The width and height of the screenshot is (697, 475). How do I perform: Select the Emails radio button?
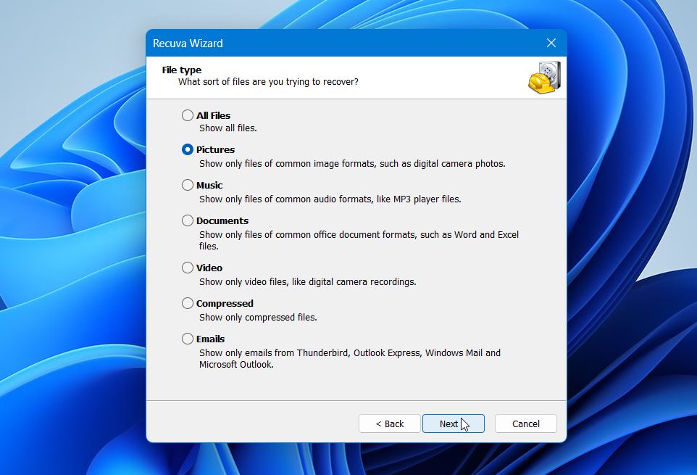tap(187, 339)
